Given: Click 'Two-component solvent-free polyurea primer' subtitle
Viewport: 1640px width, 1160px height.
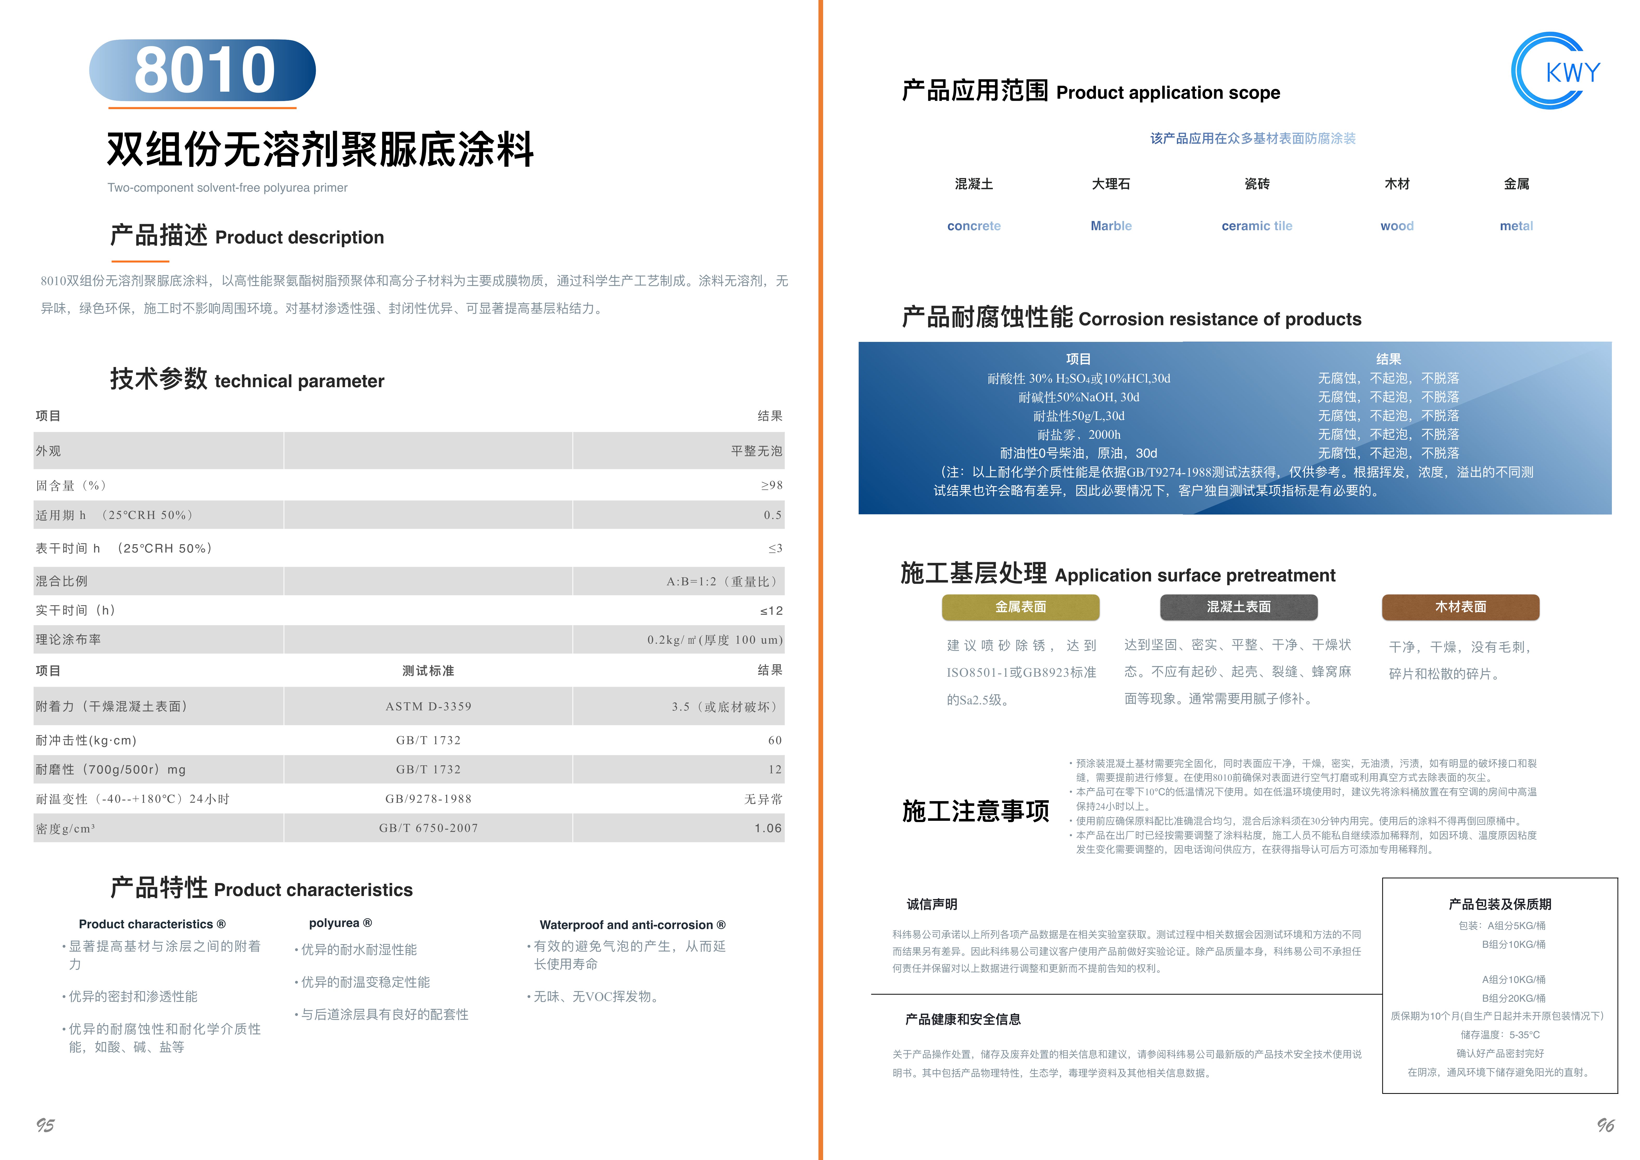Looking at the screenshot, I should 227,188.
